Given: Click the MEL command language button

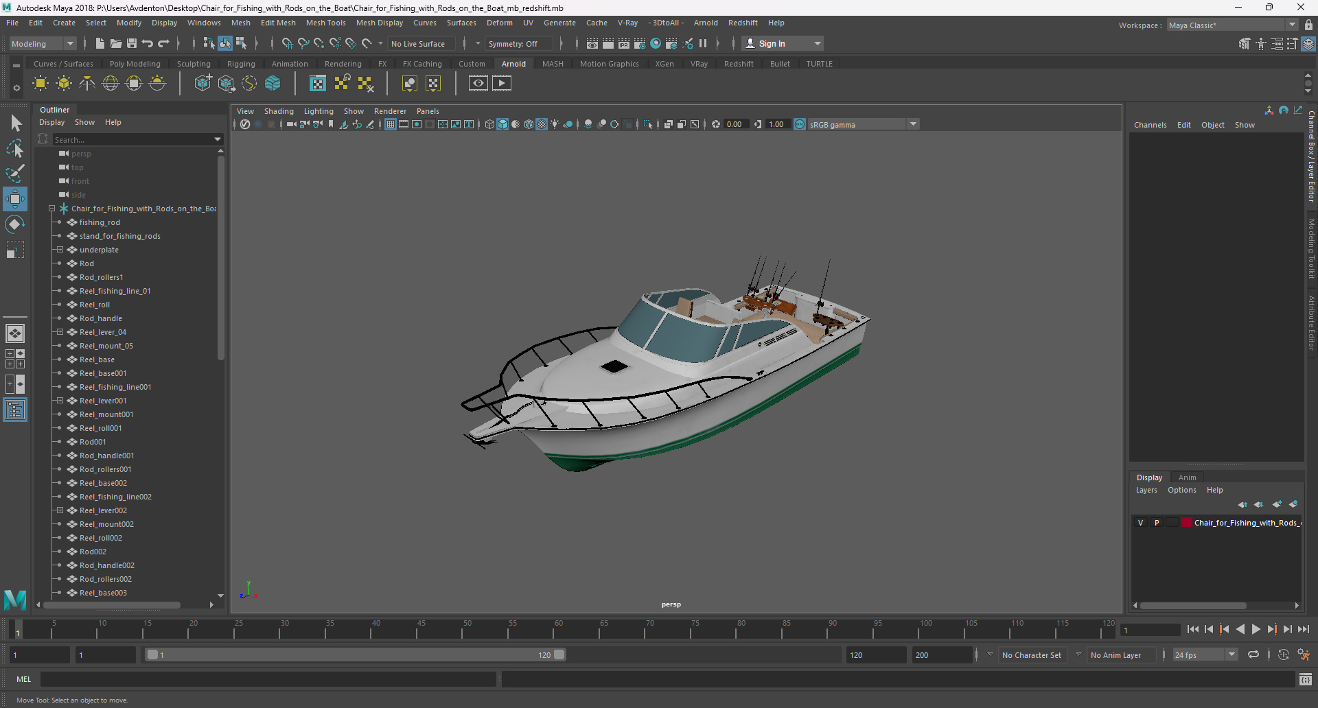Looking at the screenshot, I should (x=23, y=679).
